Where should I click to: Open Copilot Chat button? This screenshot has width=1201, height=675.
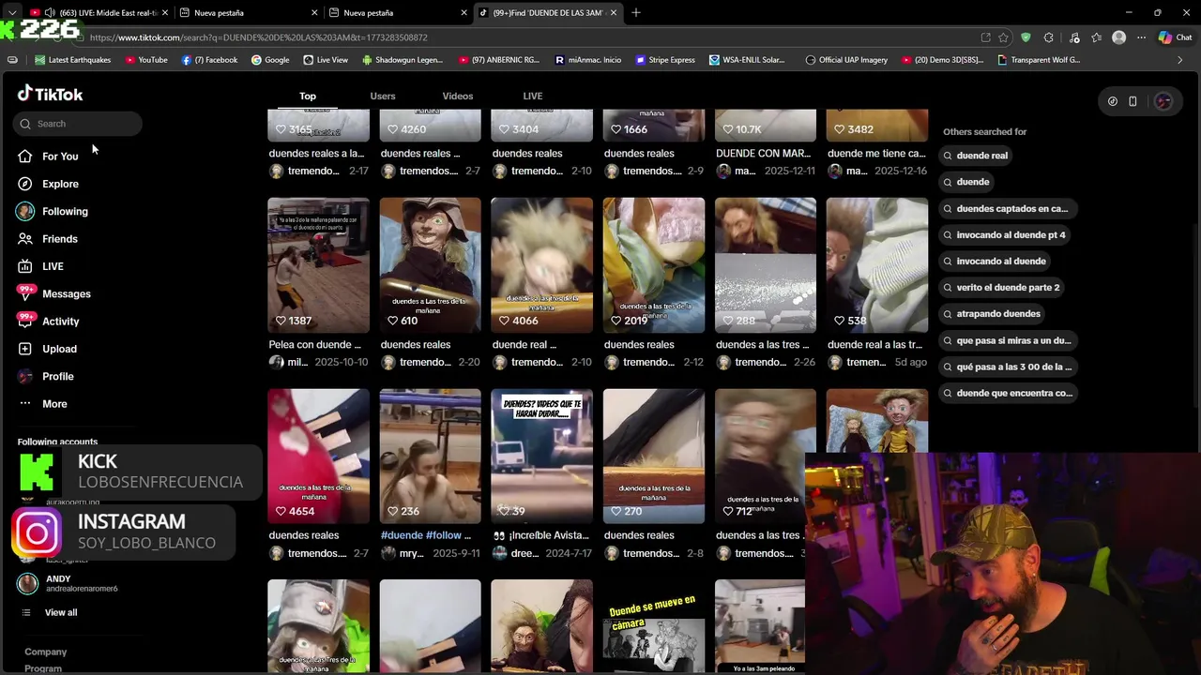[1175, 37]
